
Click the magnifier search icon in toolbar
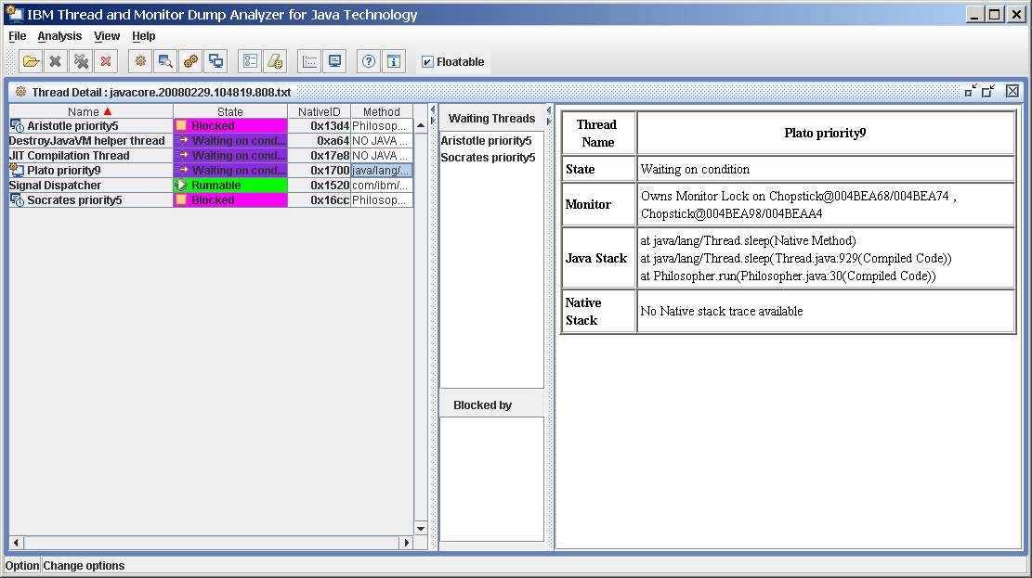pos(165,61)
